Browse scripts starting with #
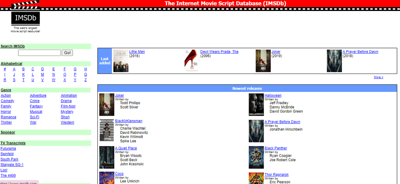Viewport: 400px width, 184px height. coord(5,69)
